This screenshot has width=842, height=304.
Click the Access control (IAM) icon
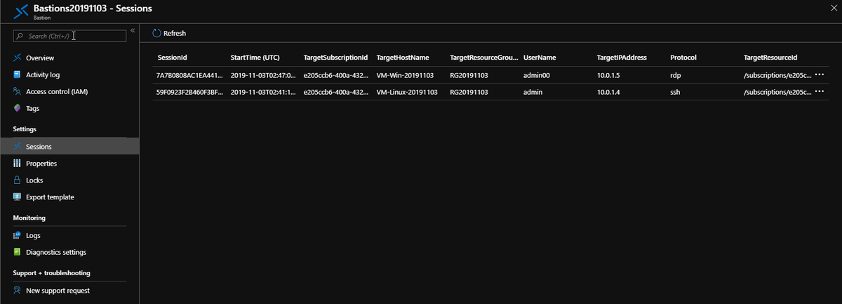pos(18,91)
